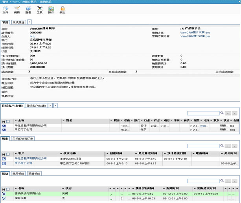
Task: Click the search field in 活动 panel
Action: coord(203,181)
